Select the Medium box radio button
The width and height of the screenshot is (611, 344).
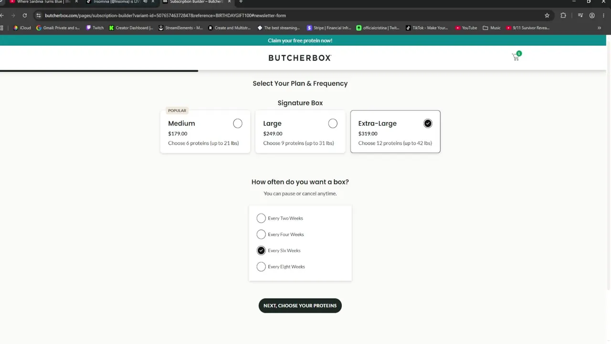238,124
